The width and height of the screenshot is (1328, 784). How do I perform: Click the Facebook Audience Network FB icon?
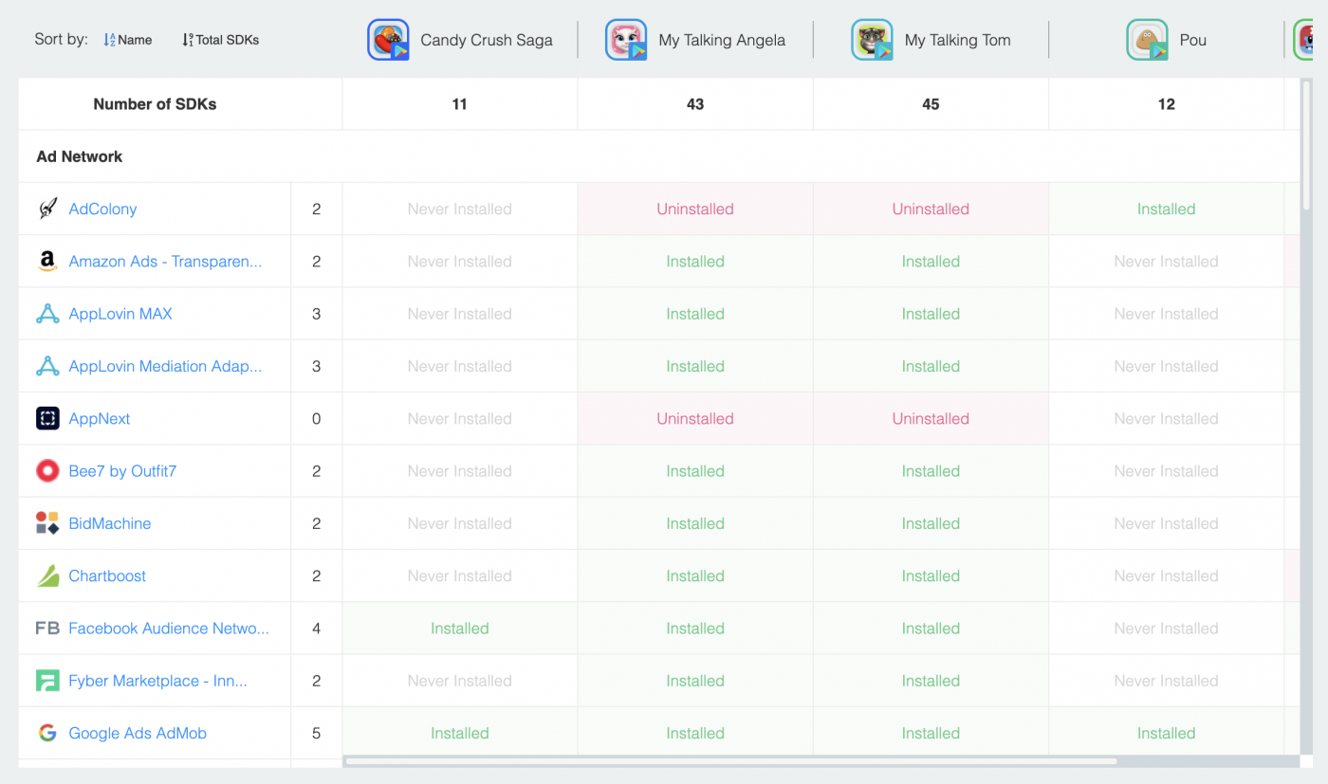click(x=46, y=628)
